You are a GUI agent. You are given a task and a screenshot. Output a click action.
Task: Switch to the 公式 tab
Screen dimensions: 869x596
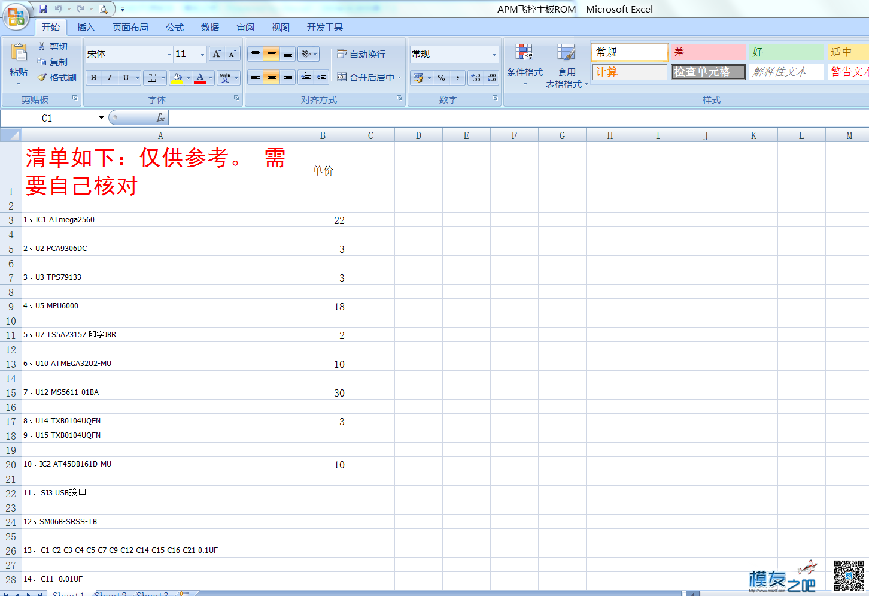175,27
